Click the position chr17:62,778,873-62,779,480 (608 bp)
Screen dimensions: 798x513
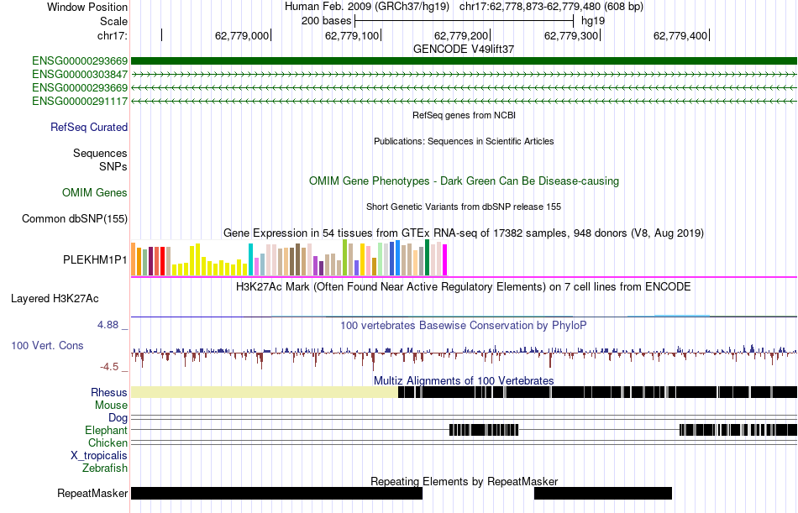click(551, 7)
